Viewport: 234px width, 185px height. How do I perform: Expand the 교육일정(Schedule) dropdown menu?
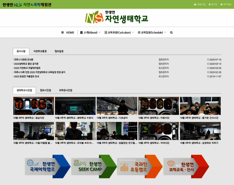[x=152, y=32]
